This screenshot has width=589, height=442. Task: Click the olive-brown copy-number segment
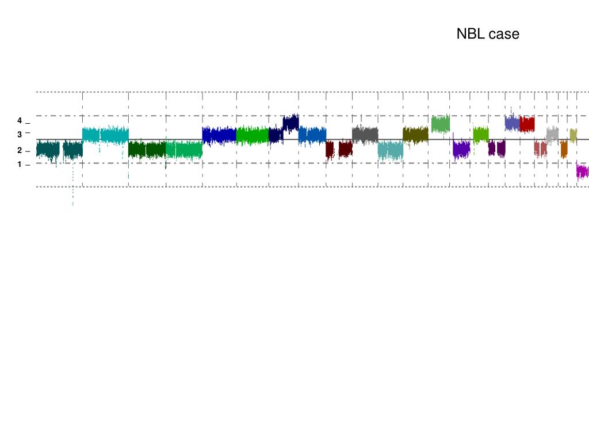tap(415, 135)
